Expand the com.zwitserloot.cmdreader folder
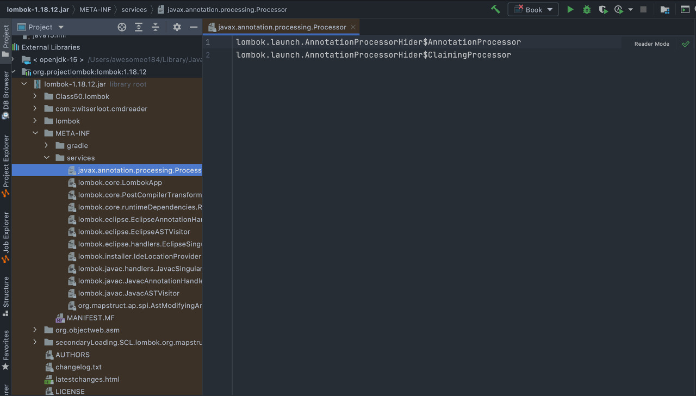696x396 pixels. coord(35,109)
